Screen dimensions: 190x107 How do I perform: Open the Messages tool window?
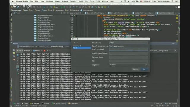coord(73,103)
